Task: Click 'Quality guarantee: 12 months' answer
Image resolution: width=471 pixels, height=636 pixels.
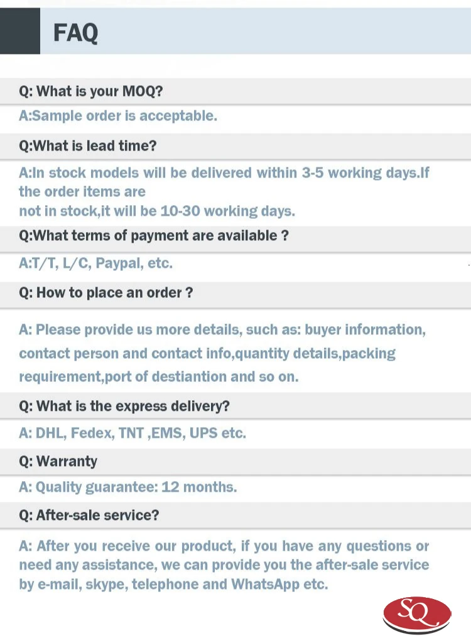Action: (128, 487)
